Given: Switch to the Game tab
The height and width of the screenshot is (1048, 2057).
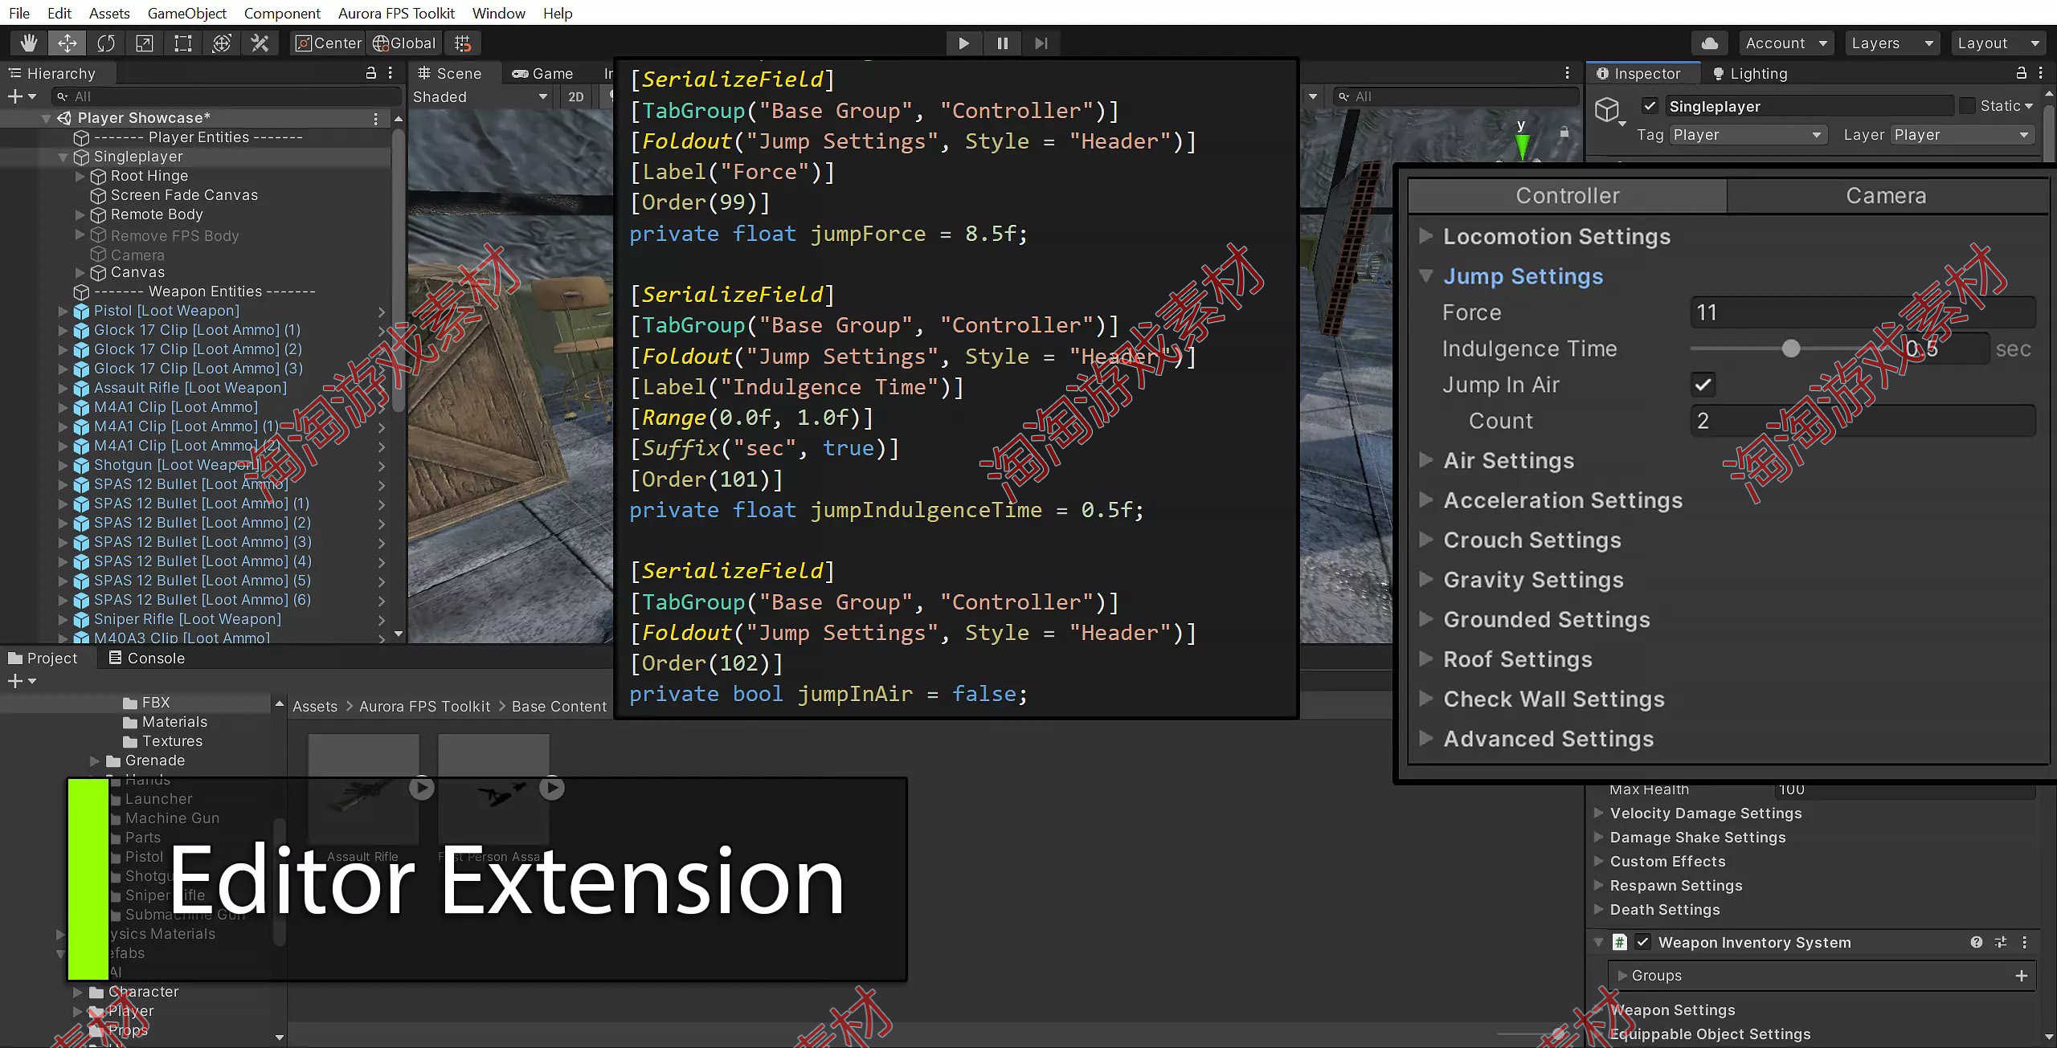Looking at the screenshot, I should [542, 73].
